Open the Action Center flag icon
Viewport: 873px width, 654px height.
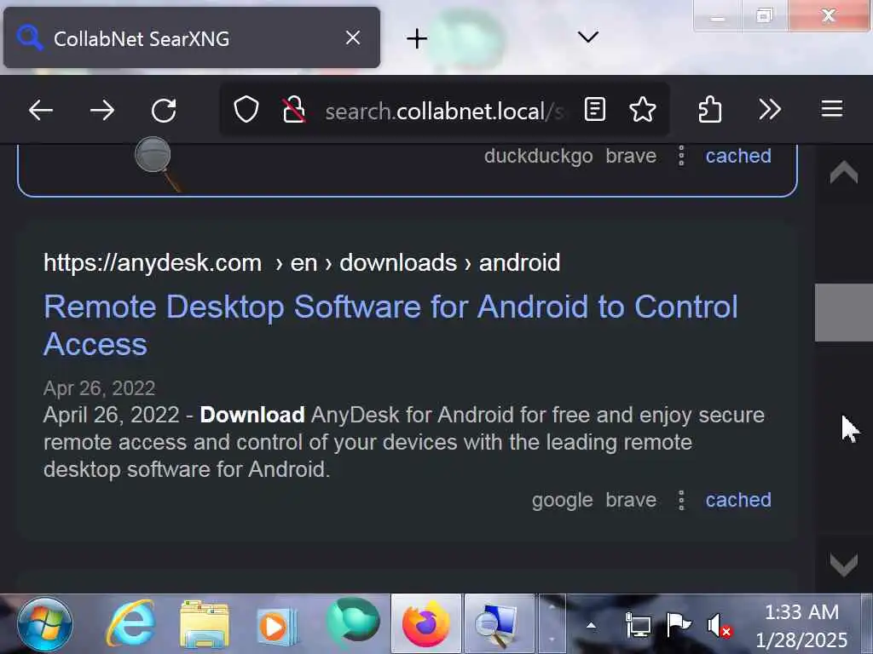(678, 625)
